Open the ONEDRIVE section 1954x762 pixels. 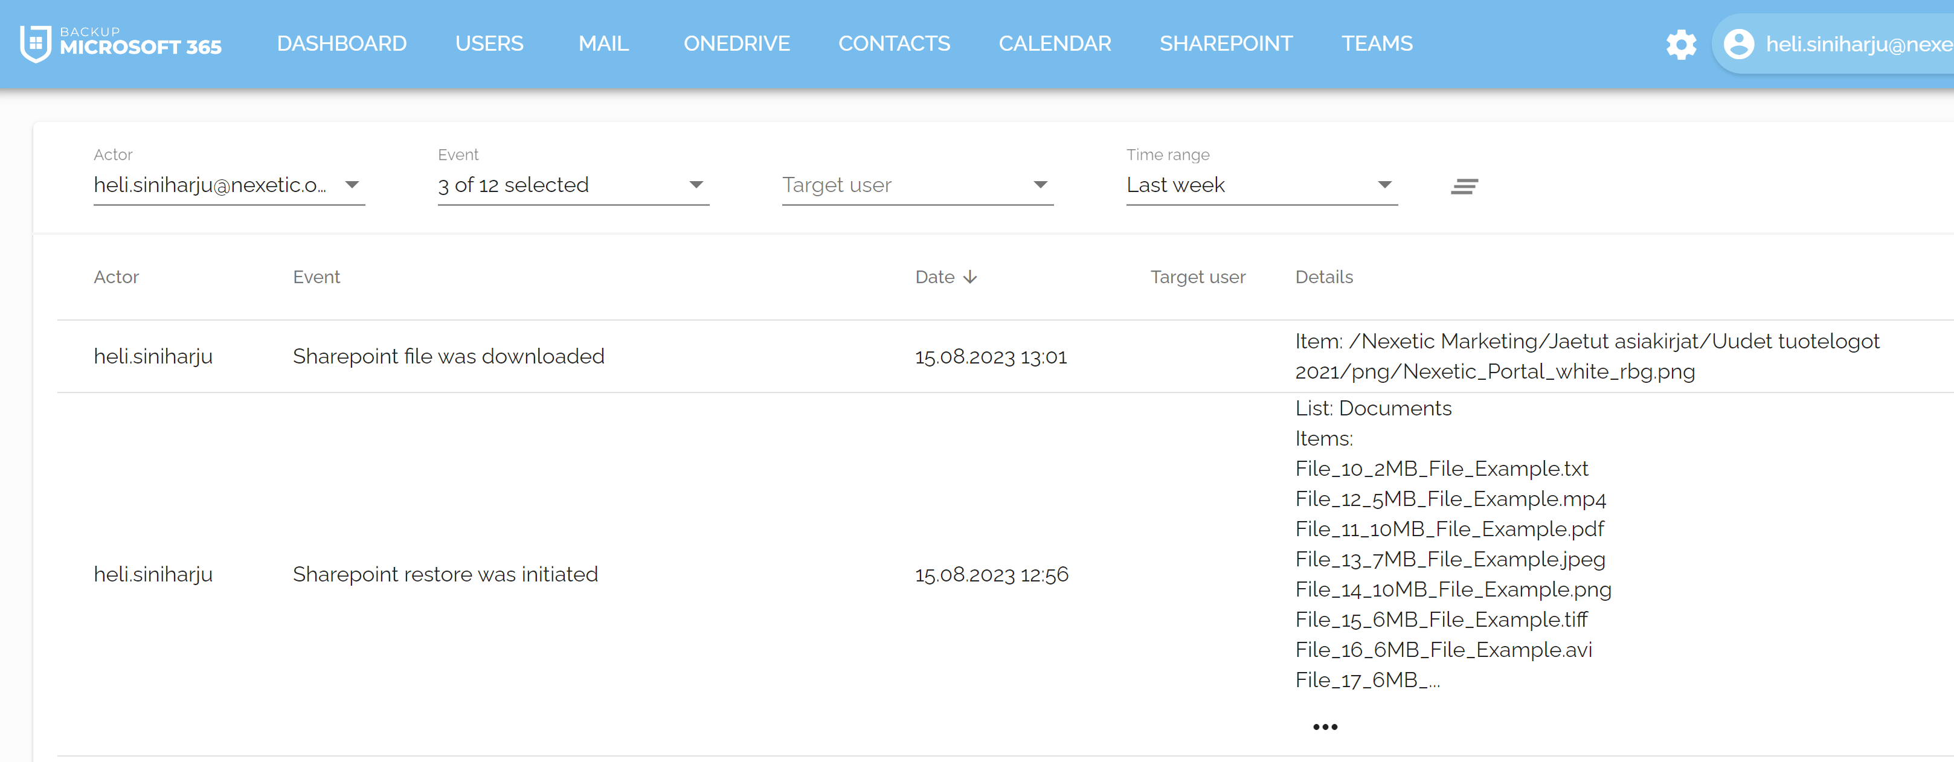click(736, 44)
